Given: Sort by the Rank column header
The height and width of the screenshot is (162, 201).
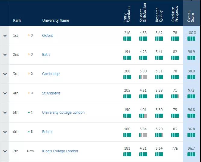Looking at the screenshot, I should 17,21.
